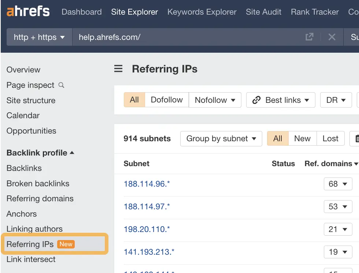This screenshot has height=273, width=359.
Task: Click the export icon right of the Lost filter
Action: (x=358, y=138)
